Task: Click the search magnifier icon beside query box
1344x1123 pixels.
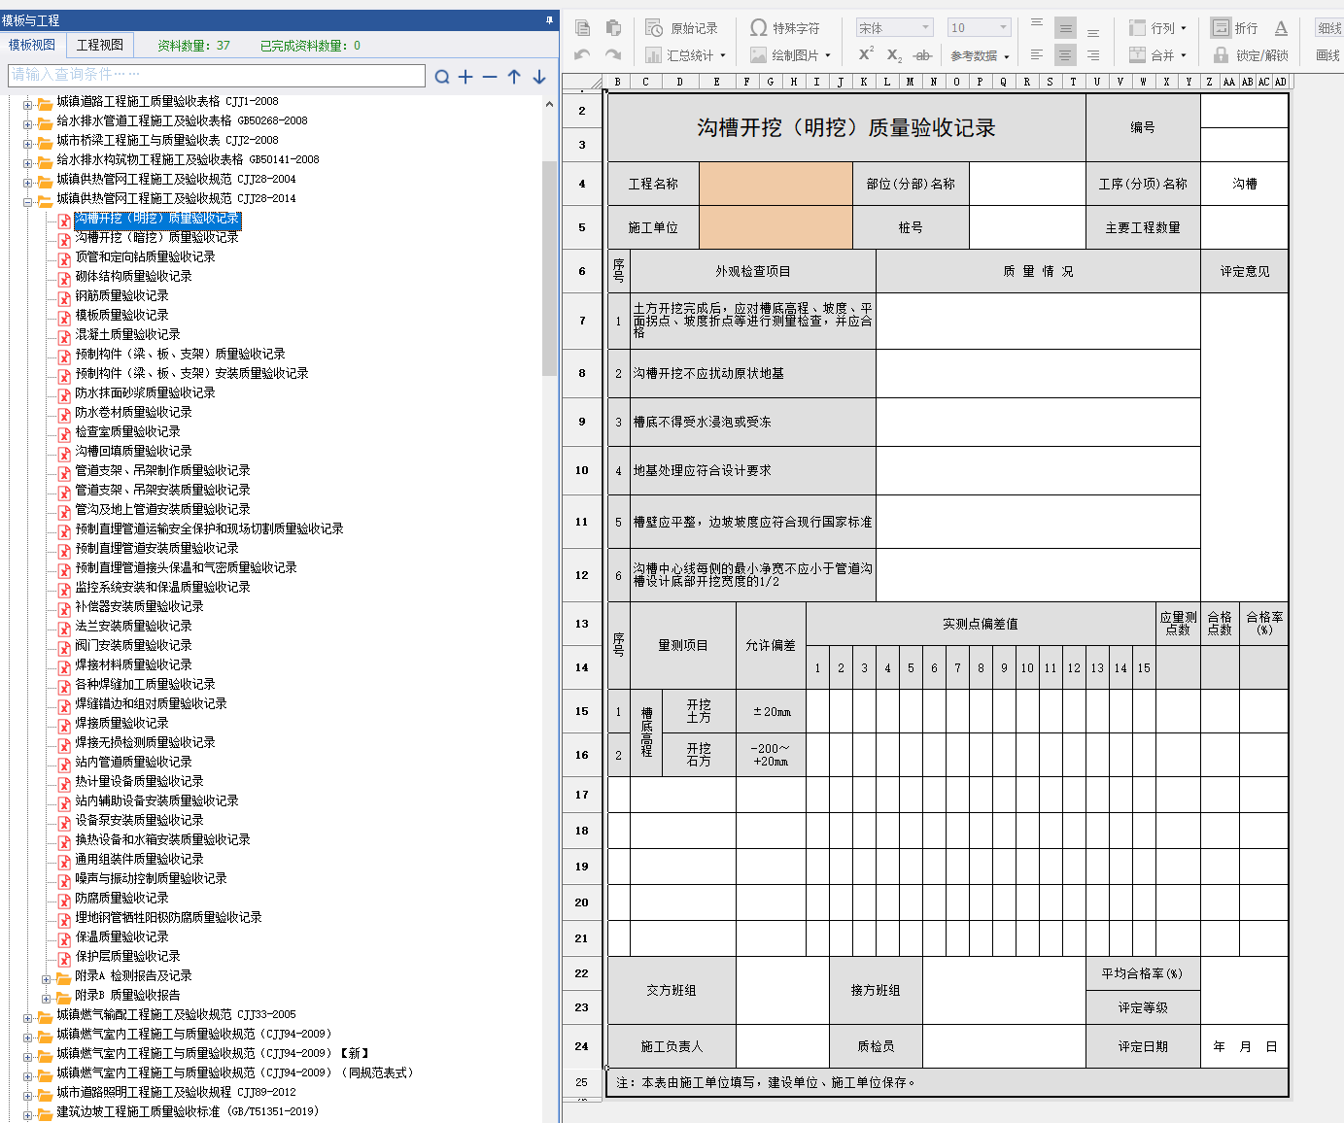Action: tap(442, 76)
